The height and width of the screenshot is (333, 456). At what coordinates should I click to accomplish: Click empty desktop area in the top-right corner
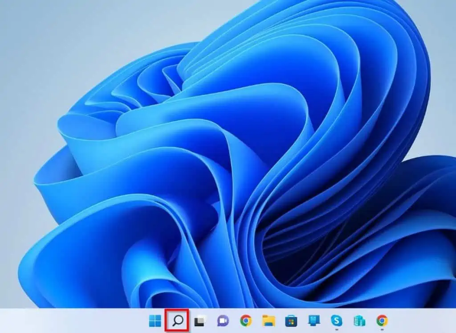point(441,18)
